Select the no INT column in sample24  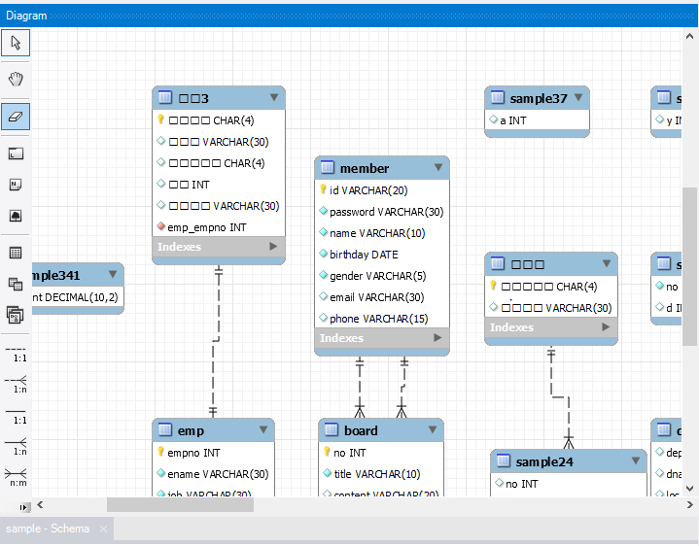[x=569, y=484]
